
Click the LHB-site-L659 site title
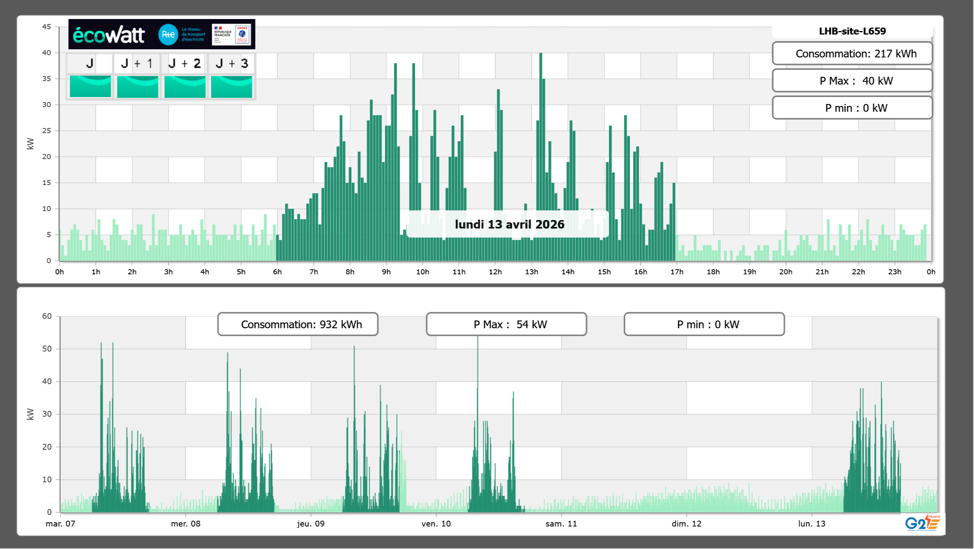[852, 31]
